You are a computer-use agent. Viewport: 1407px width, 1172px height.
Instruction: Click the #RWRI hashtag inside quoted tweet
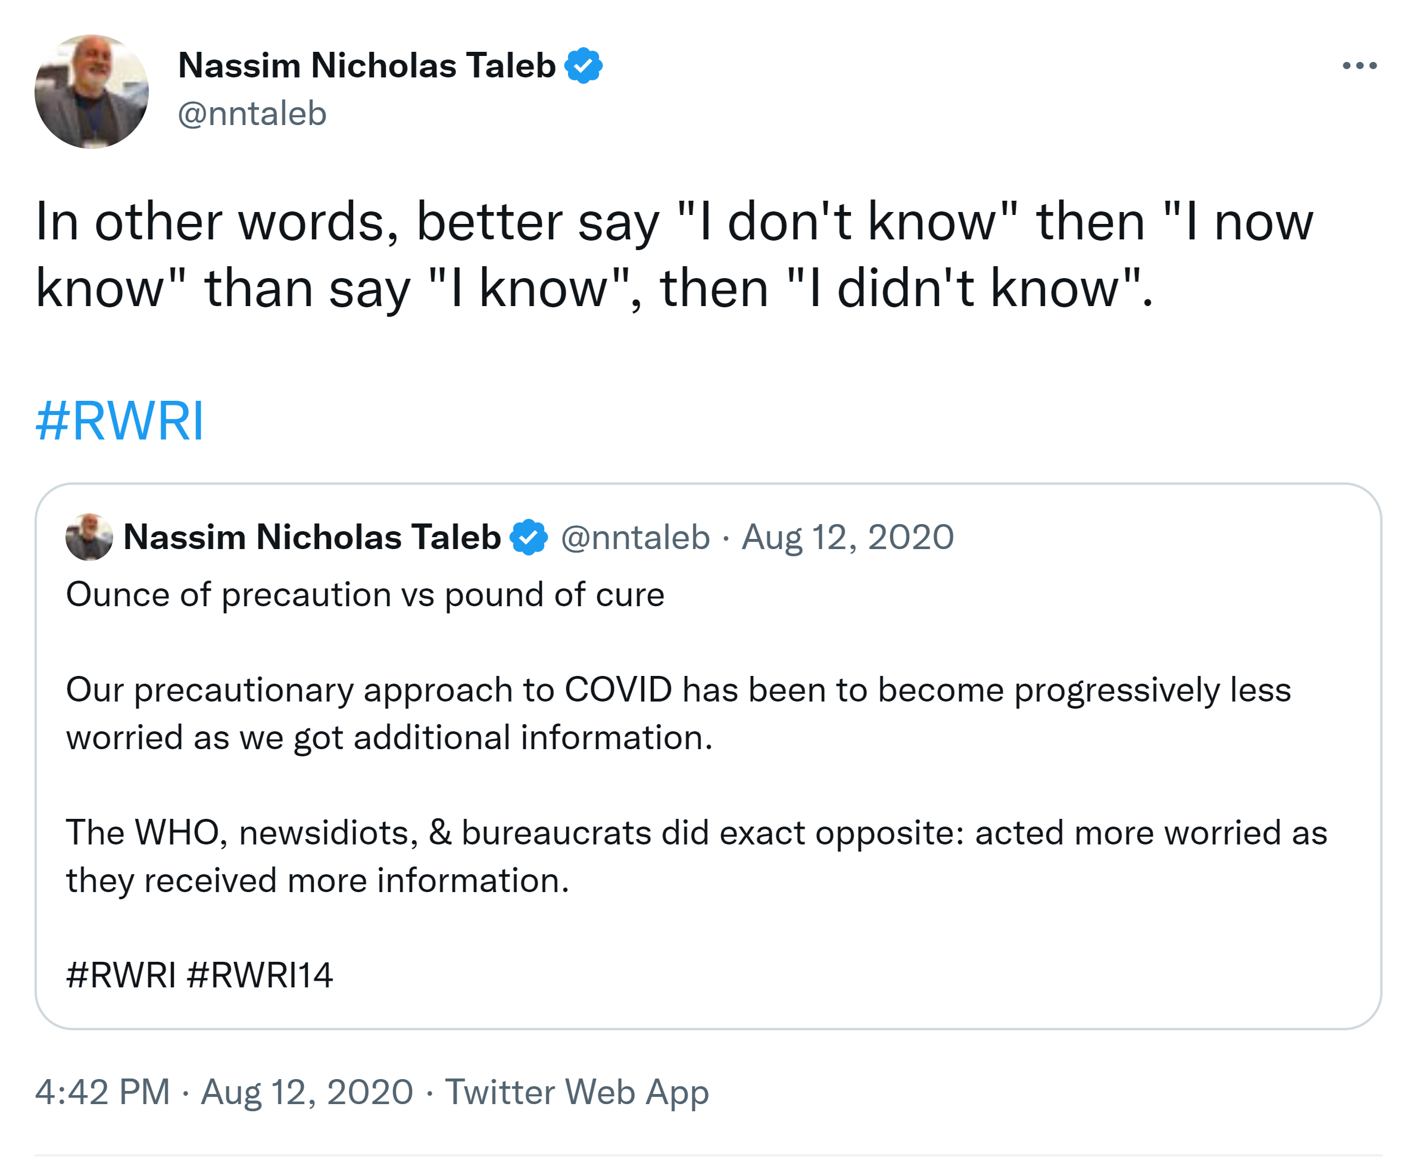pos(121,975)
